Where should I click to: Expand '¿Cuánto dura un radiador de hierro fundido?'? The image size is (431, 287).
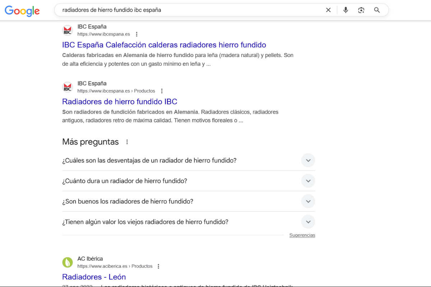[x=308, y=181]
